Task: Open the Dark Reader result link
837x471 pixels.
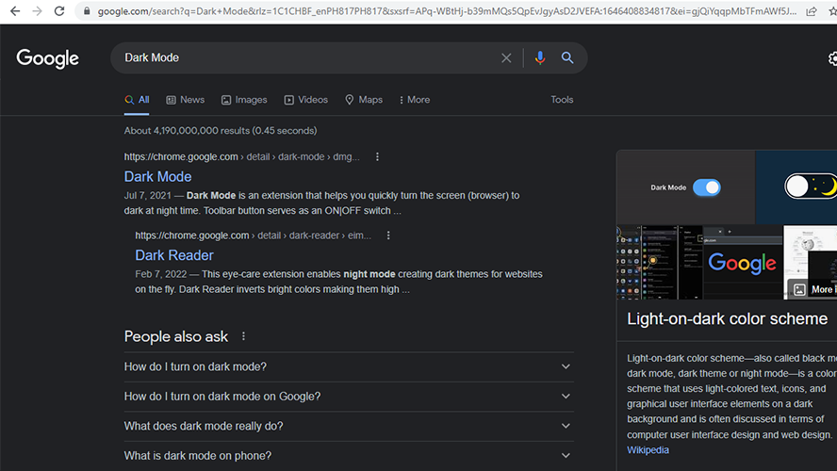Action: click(174, 255)
